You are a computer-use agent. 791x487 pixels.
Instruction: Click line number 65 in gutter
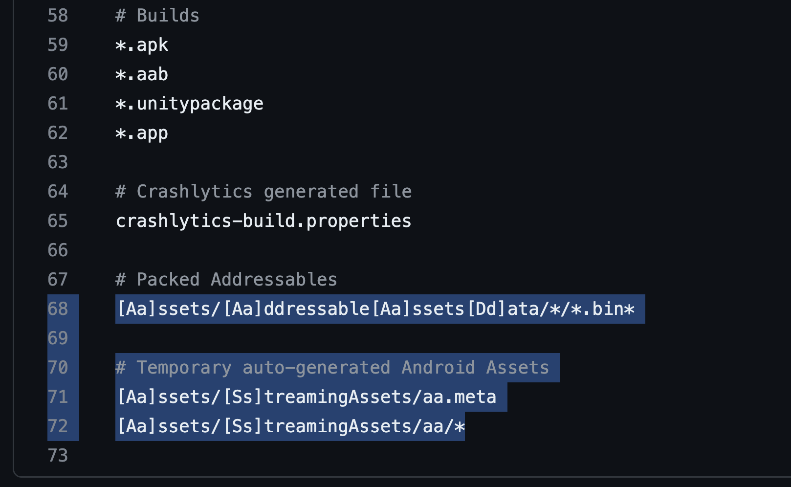click(58, 221)
